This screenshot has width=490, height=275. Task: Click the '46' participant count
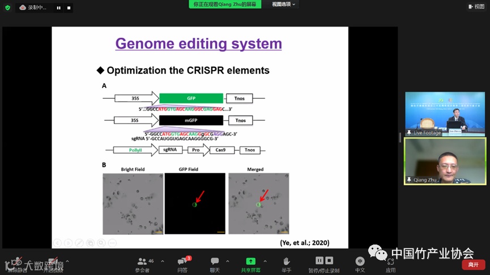[x=151, y=261]
